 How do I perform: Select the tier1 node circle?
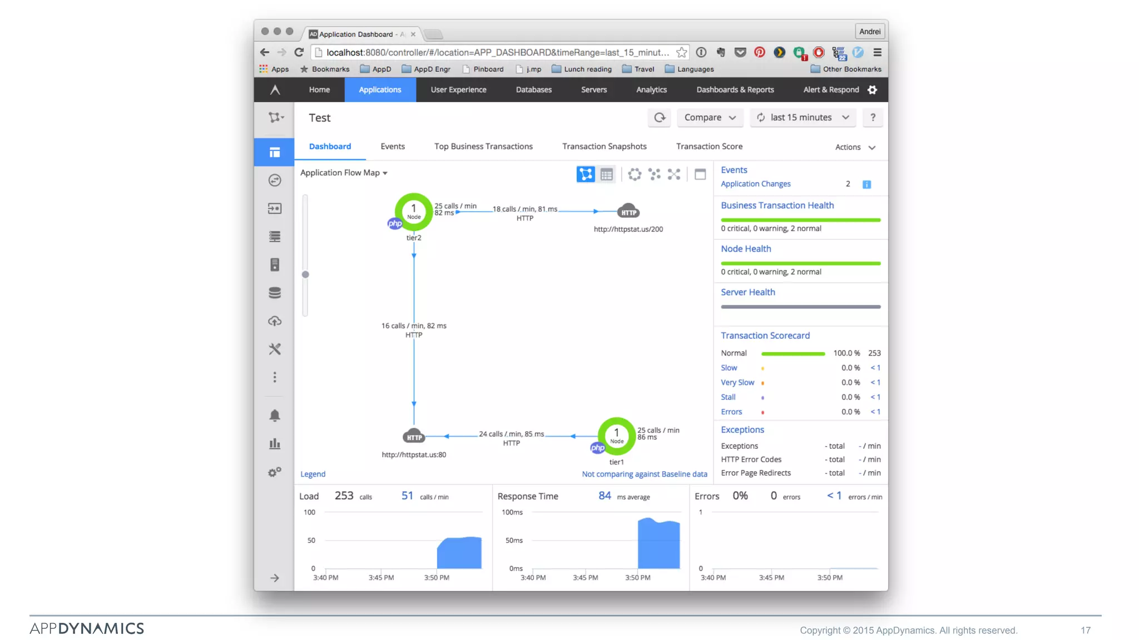[616, 436]
